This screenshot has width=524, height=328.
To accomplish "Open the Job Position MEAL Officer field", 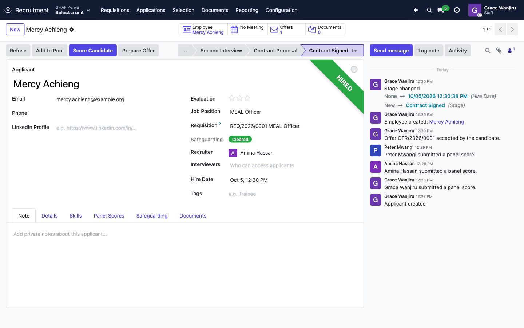I will coord(293,112).
